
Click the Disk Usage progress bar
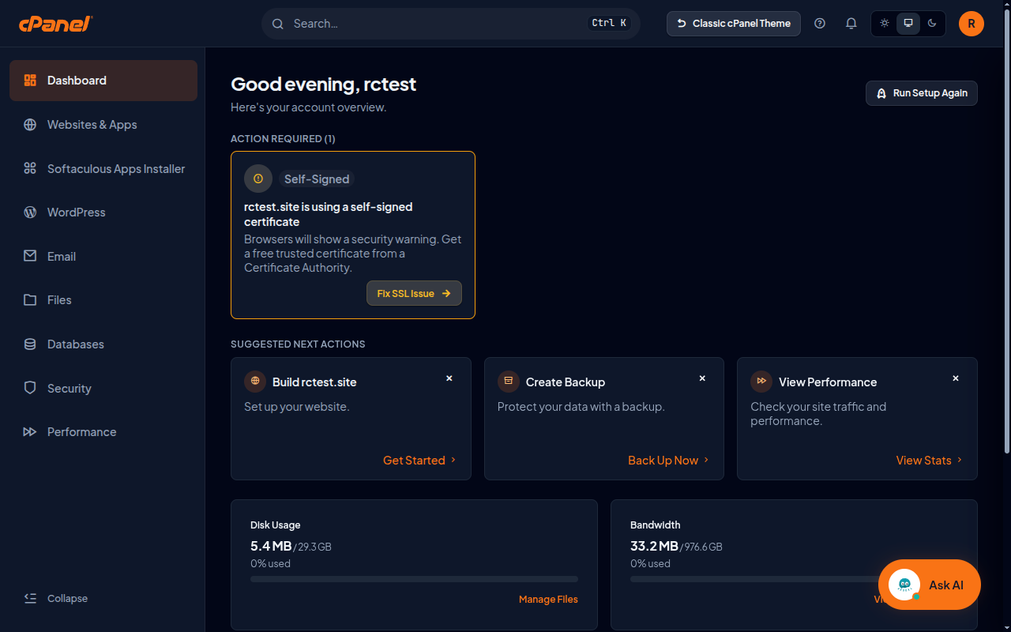pyautogui.click(x=414, y=579)
